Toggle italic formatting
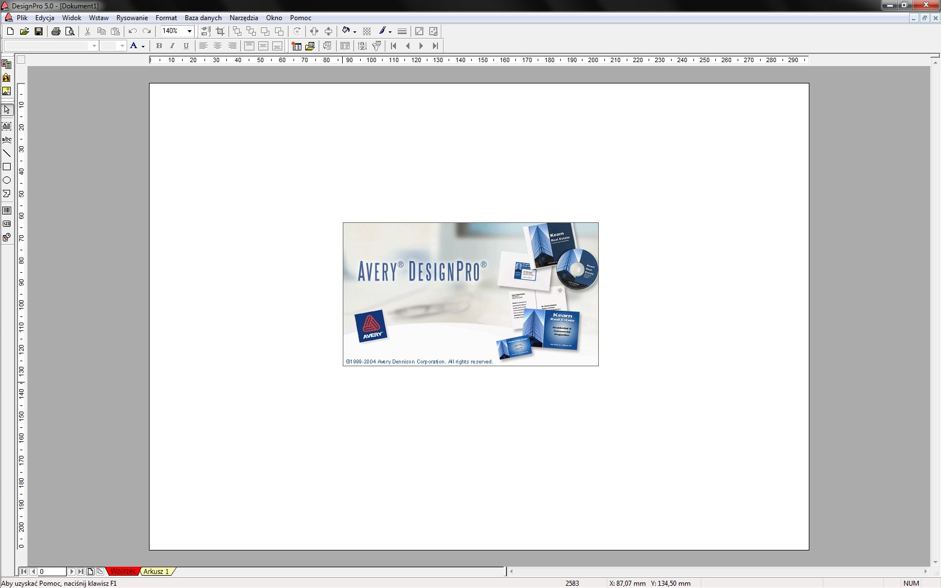This screenshot has width=941, height=588. pos(173,46)
